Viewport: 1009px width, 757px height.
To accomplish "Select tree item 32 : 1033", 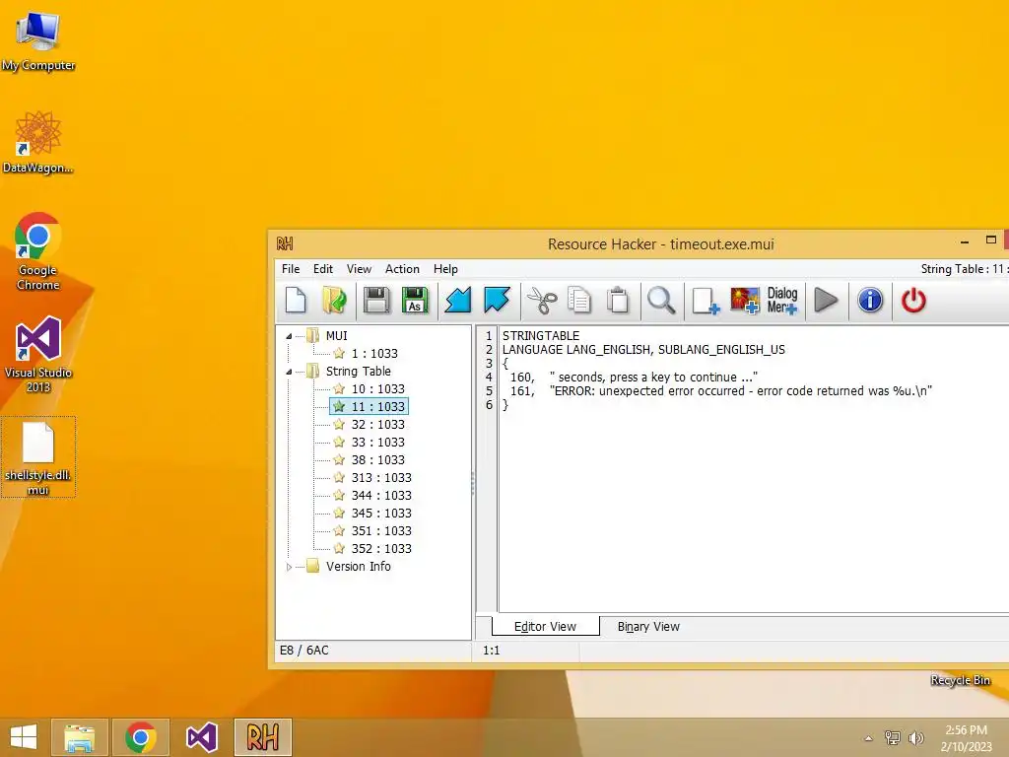I will click(377, 424).
